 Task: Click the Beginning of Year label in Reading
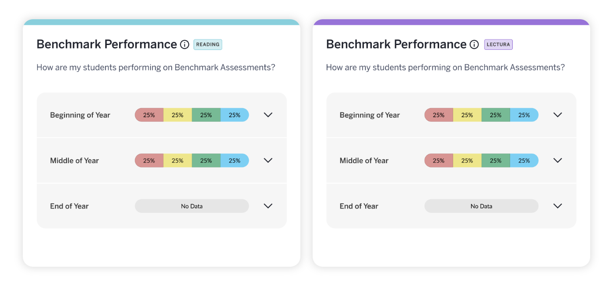80,115
